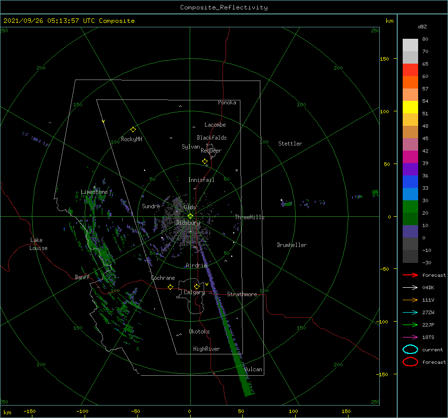Click the red forecast ellipse icon

tap(410, 362)
